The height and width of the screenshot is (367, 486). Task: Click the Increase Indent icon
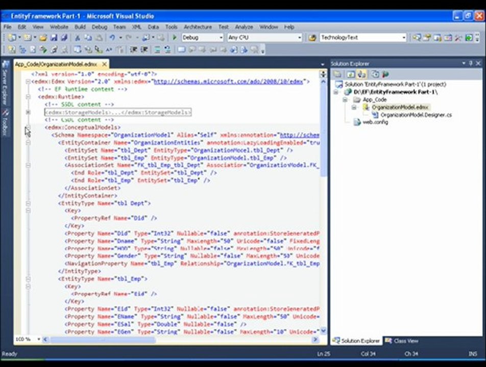(144, 49)
